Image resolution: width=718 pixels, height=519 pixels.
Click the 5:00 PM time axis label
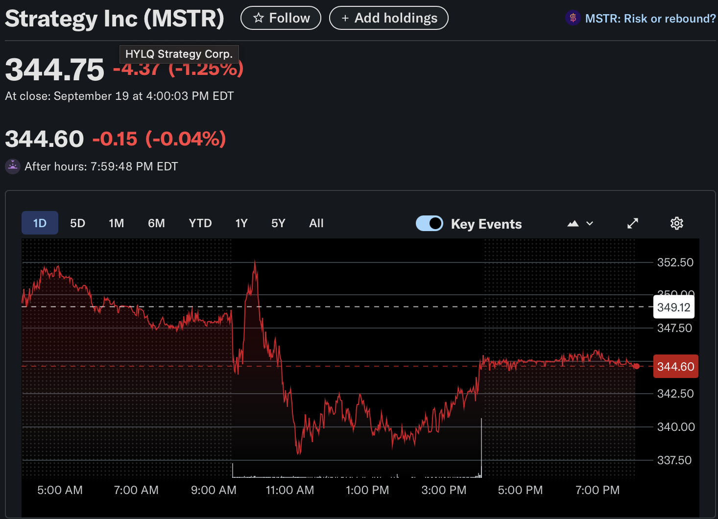pyautogui.click(x=520, y=490)
